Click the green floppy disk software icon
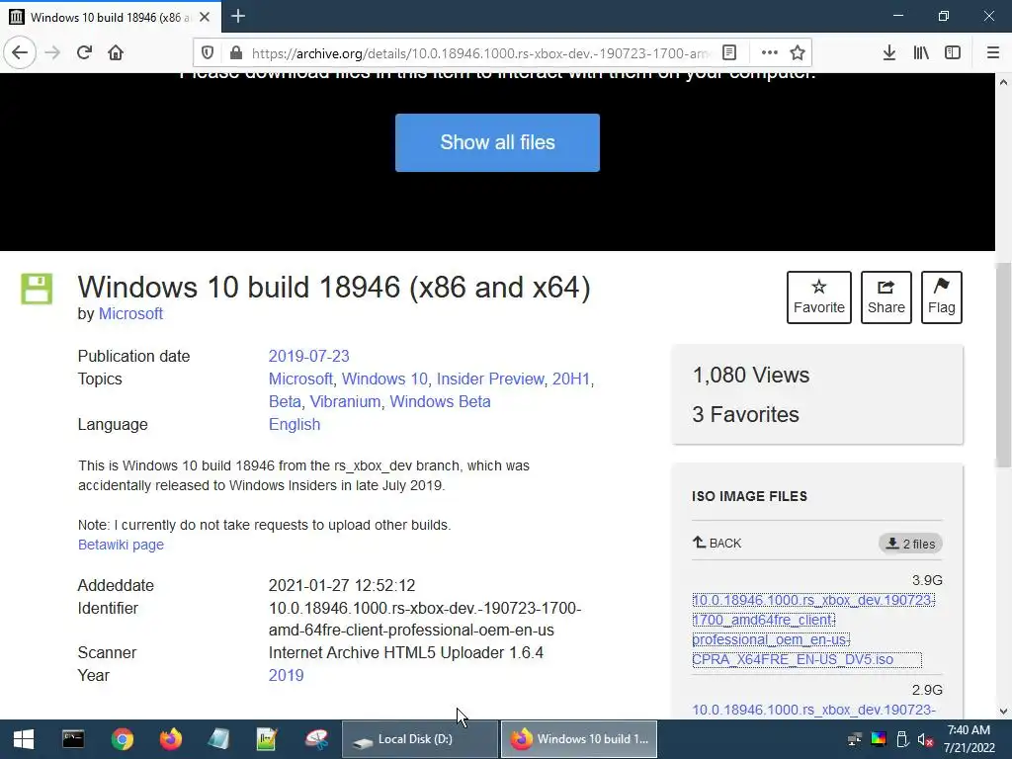This screenshot has height=759, width=1012. click(x=37, y=289)
